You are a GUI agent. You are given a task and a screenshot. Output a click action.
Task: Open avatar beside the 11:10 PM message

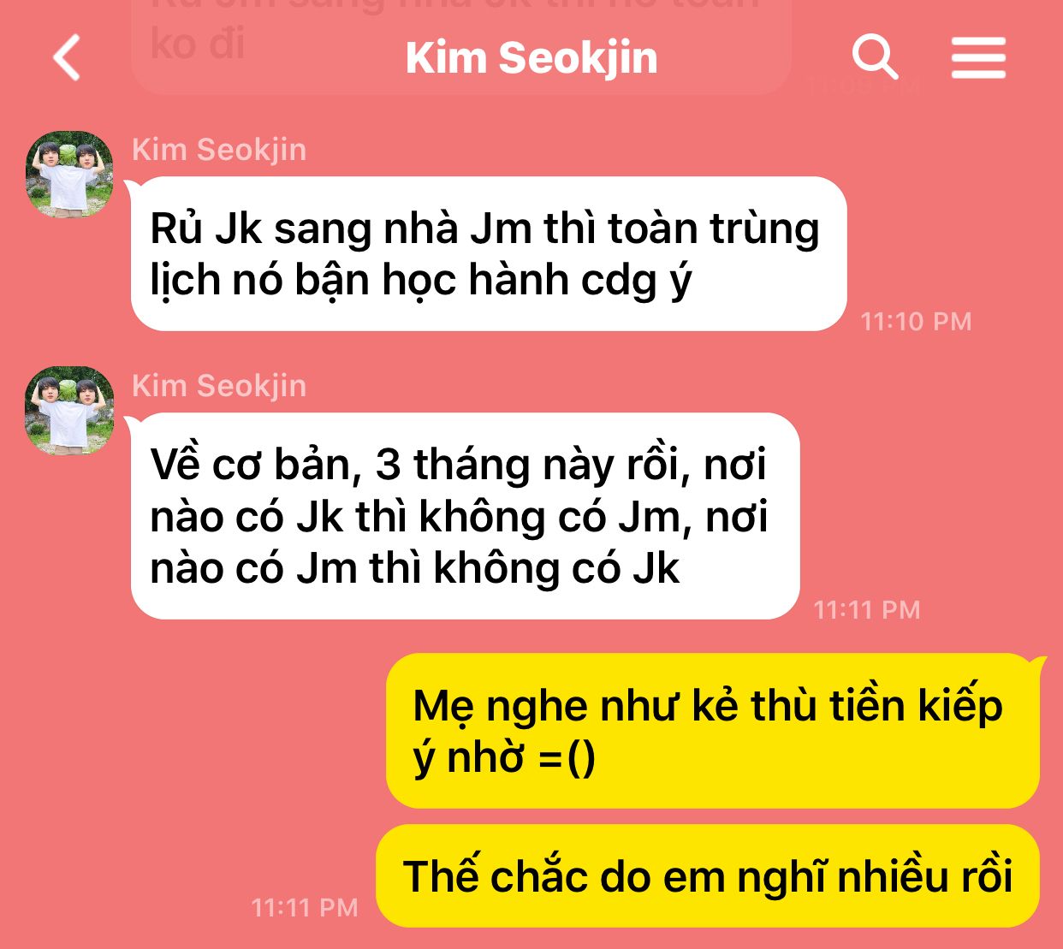tap(69, 174)
